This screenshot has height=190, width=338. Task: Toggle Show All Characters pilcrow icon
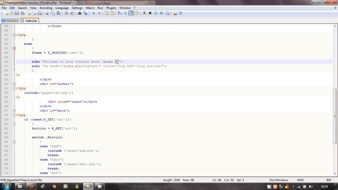point(126,13)
